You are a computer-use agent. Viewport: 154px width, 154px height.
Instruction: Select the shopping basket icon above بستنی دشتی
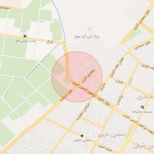coord(82,136)
